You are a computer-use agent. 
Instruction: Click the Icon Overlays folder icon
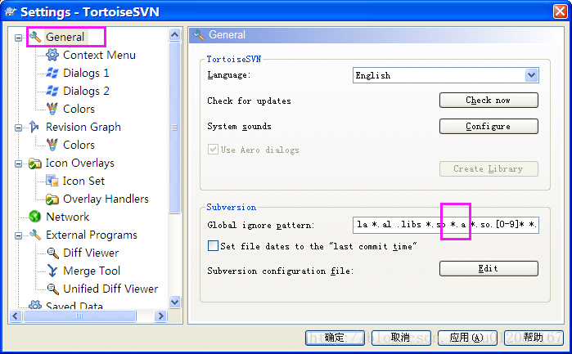point(34,163)
